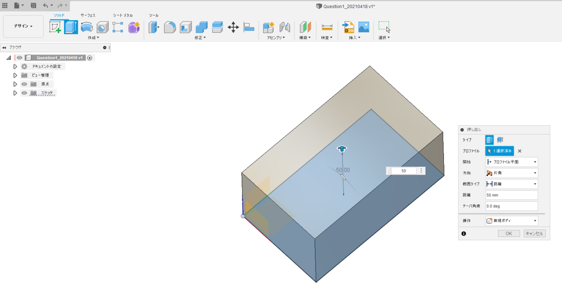Click the info icon in extrude dialog
The height and width of the screenshot is (299, 562).
(463, 233)
